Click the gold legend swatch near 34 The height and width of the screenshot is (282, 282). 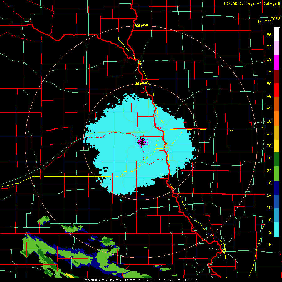(x=277, y=133)
